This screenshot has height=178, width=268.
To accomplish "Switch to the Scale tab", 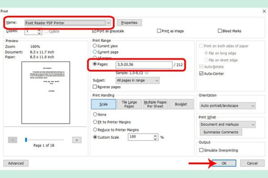I will coord(104,104).
